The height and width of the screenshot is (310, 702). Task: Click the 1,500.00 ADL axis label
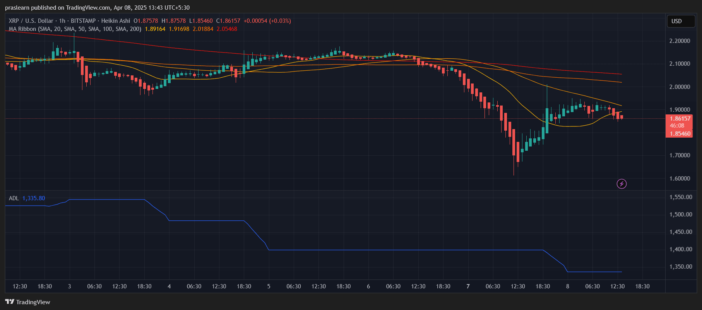pyautogui.click(x=681, y=215)
